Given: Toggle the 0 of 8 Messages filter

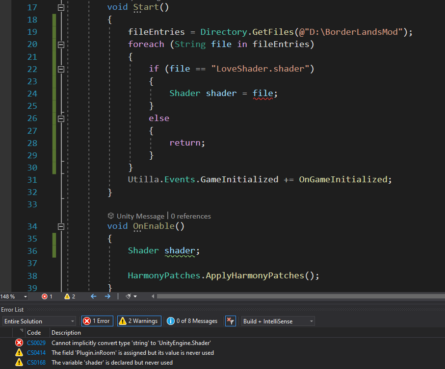Looking at the screenshot, I should [x=192, y=321].
